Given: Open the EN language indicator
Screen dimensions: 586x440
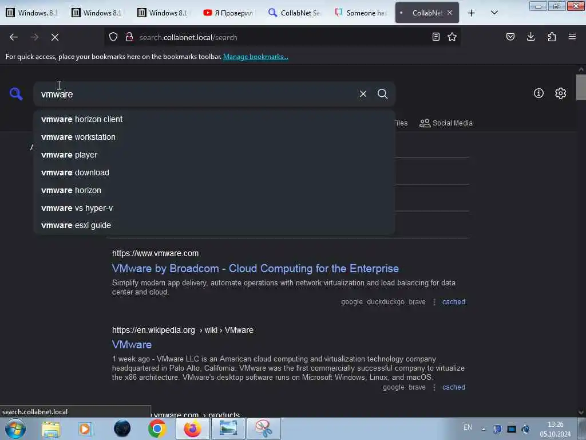Looking at the screenshot, I should pos(468,427).
